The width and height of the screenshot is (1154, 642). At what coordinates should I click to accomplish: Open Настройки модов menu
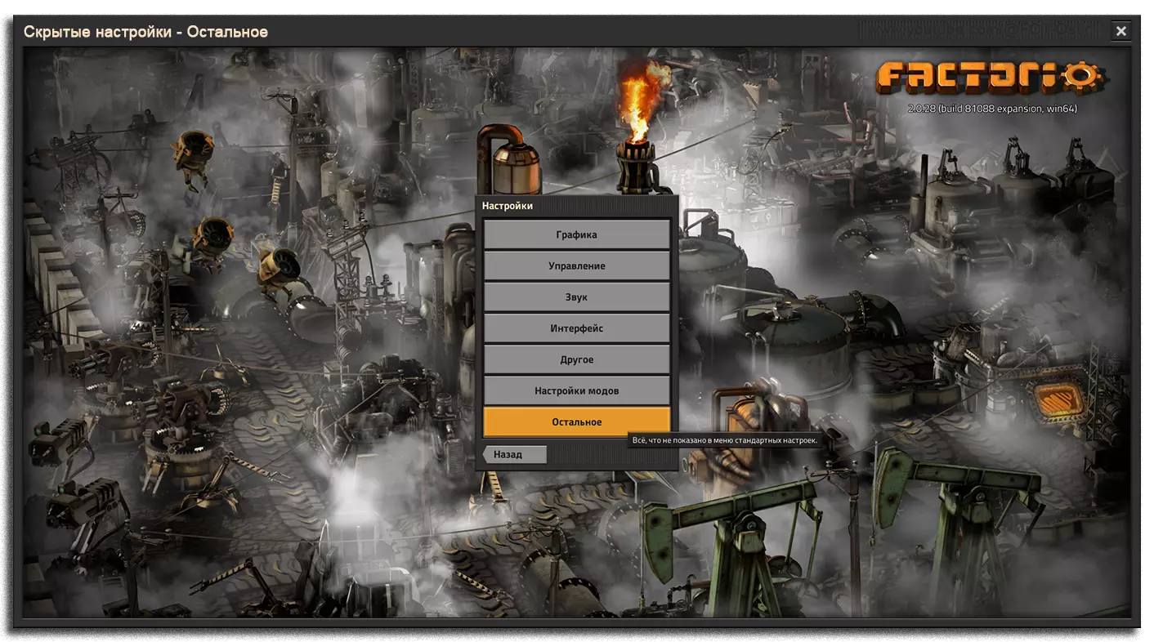point(576,390)
